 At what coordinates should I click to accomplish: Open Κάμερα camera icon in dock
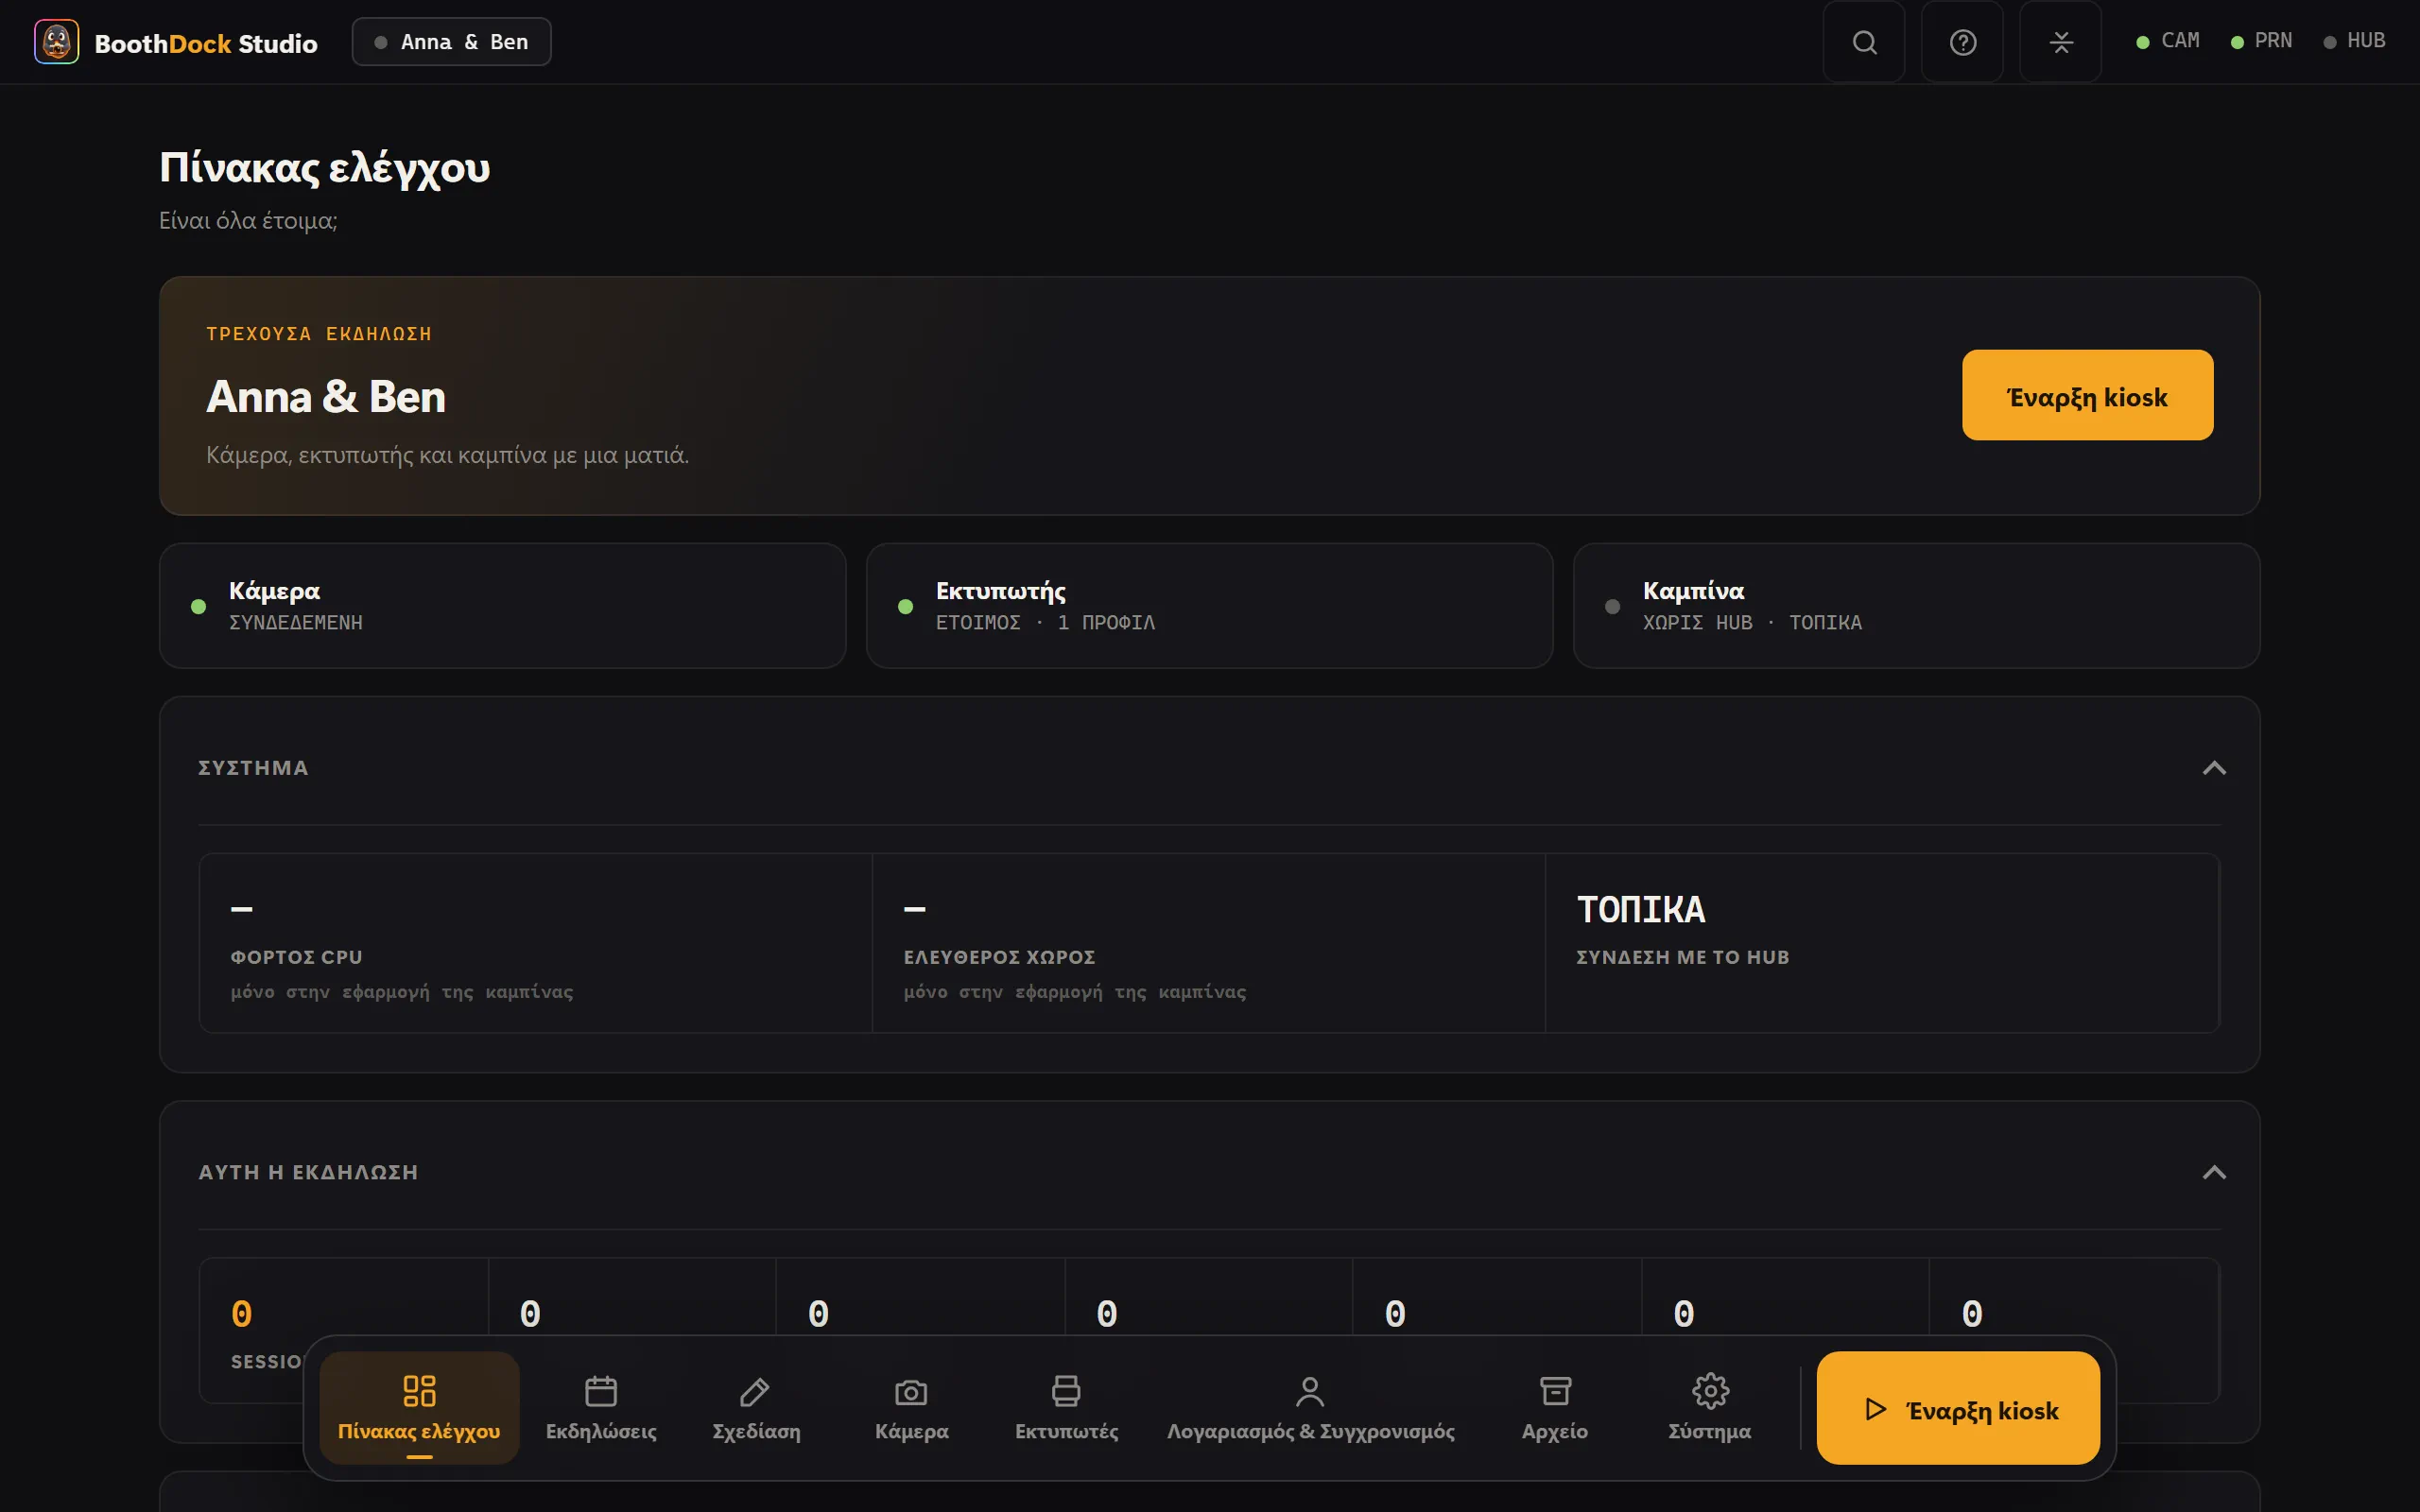[911, 1391]
